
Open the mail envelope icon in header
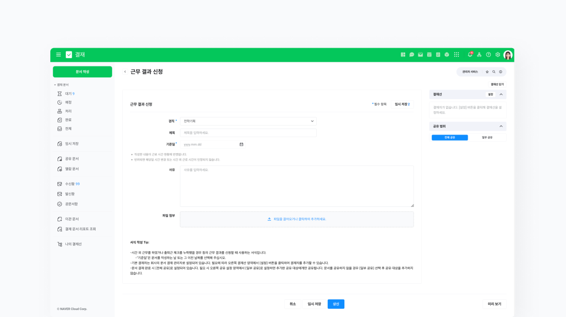pos(421,55)
